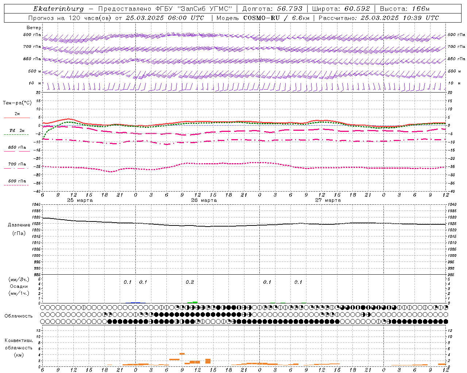Click the 26 марта date label
The image size is (467, 373).
(x=204, y=200)
